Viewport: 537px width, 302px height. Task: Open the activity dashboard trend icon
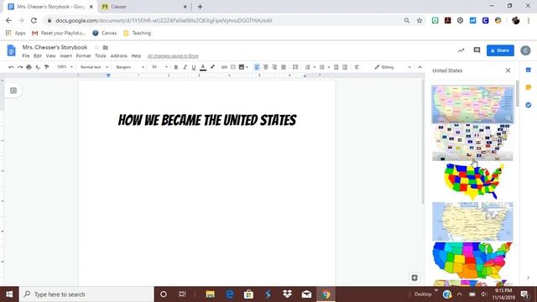pos(461,50)
